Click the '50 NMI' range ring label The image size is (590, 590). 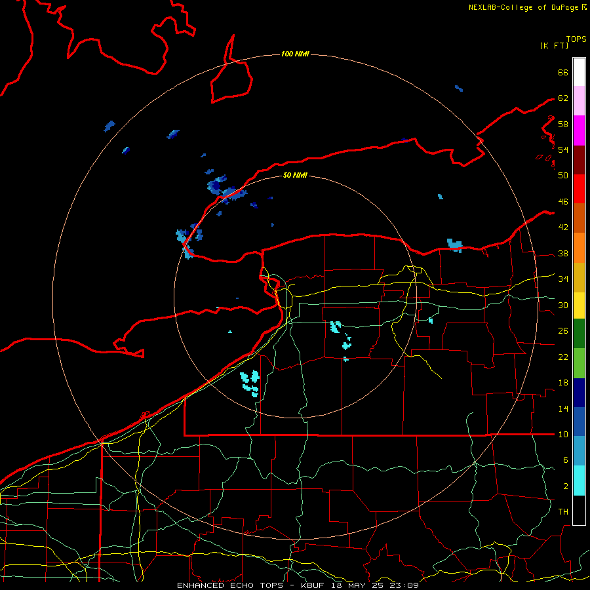[295, 175]
